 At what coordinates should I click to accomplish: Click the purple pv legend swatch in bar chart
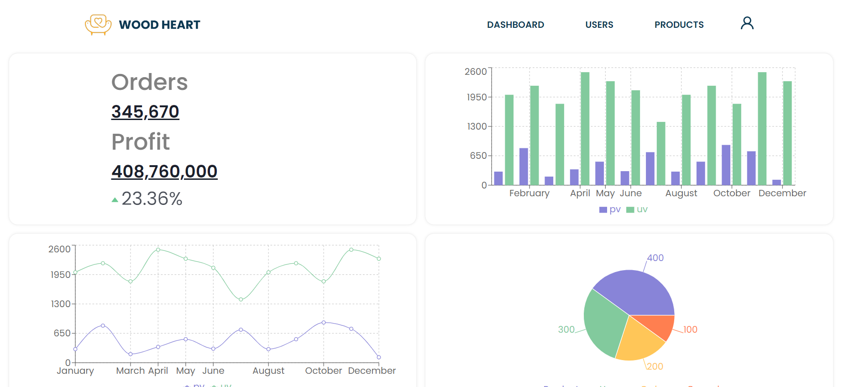(603, 210)
